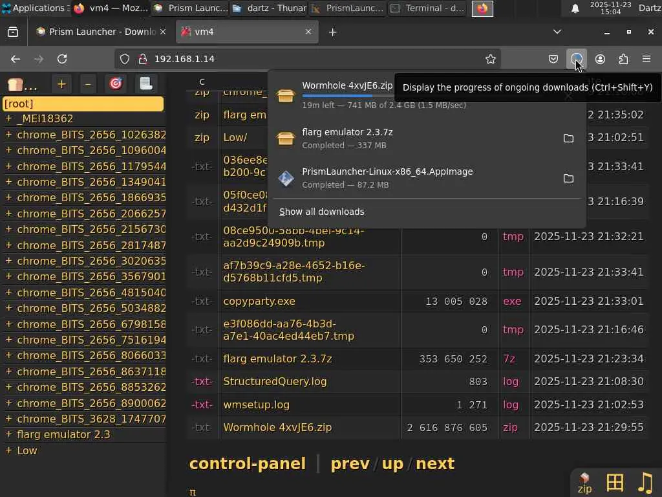The height and width of the screenshot is (497, 662).
Task: Open flarg emulator 2.3.7z file row link
Action: pyautogui.click(x=277, y=359)
